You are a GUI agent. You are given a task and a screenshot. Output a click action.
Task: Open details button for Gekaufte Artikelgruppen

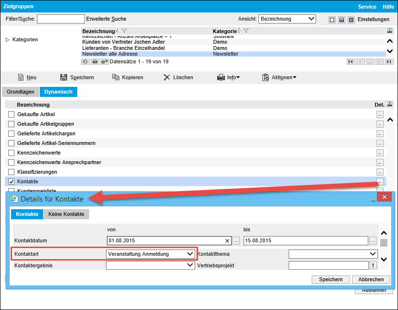380,124
